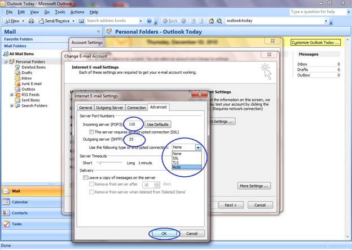The height and width of the screenshot is (250, 352).
Task: Check Leave a copy of messages on server
Action: pos(85,177)
